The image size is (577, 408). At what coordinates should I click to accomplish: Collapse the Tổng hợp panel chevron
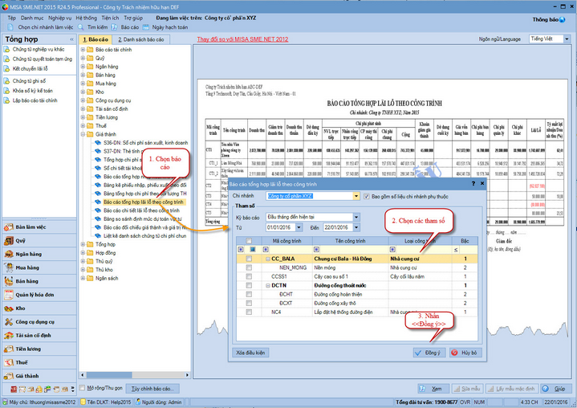(71, 39)
